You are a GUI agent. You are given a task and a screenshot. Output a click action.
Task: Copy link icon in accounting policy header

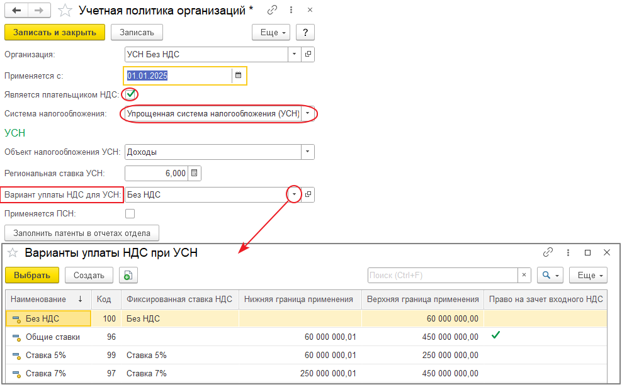click(x=272, y=10)
